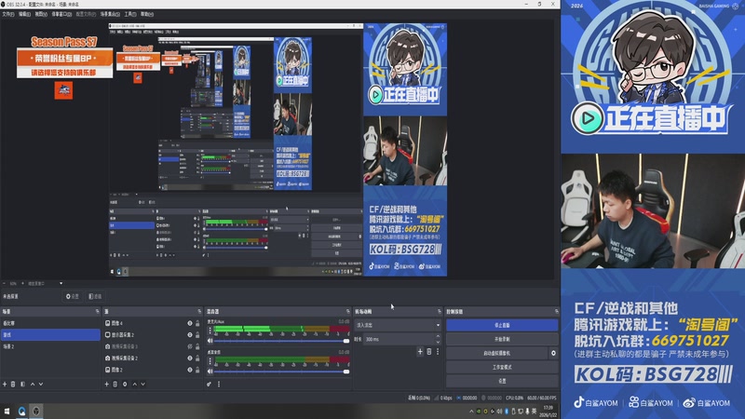The image size is (745, 419).
Task: Open the 工具(T) menu
Action: [130, 14]
